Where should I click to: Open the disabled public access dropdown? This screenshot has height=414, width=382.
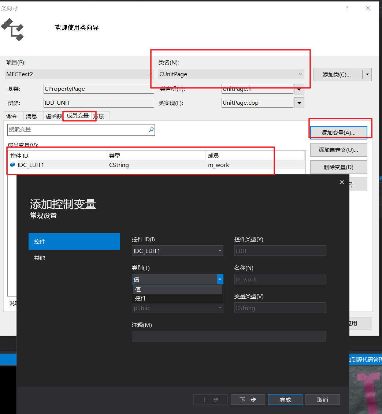pos(178,308)
